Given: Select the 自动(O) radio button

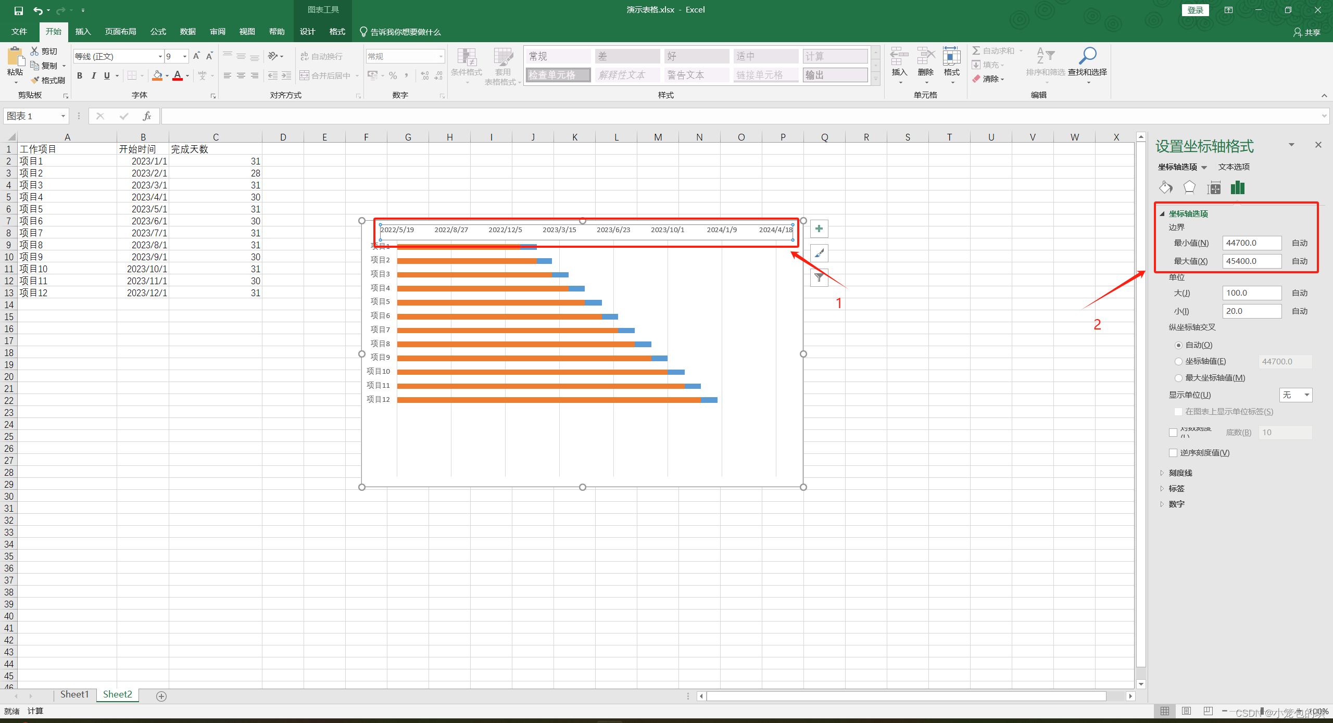Looking at the screenshot, I should click(1178, 345).
